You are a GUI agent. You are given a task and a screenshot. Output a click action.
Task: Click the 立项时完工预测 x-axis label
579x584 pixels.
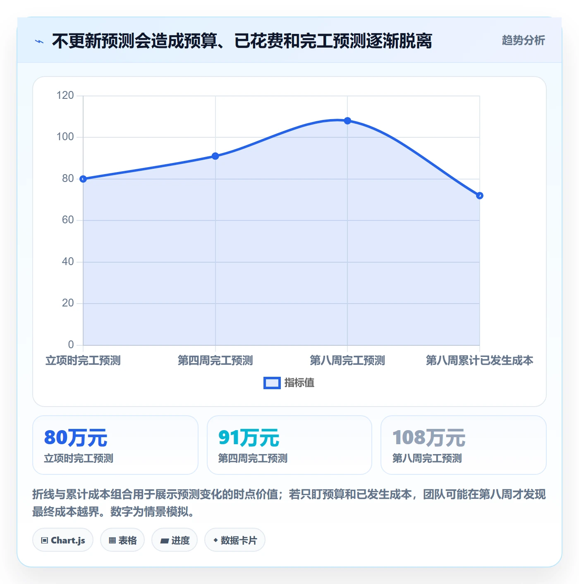[83, 361]
